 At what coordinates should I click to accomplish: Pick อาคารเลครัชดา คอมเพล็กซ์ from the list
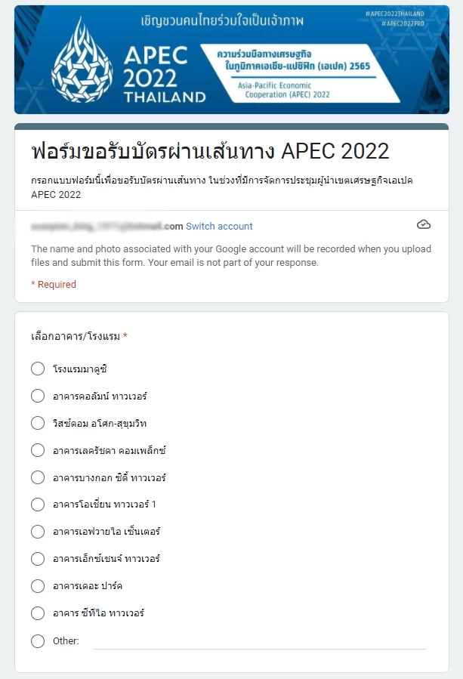coord(38,450)
